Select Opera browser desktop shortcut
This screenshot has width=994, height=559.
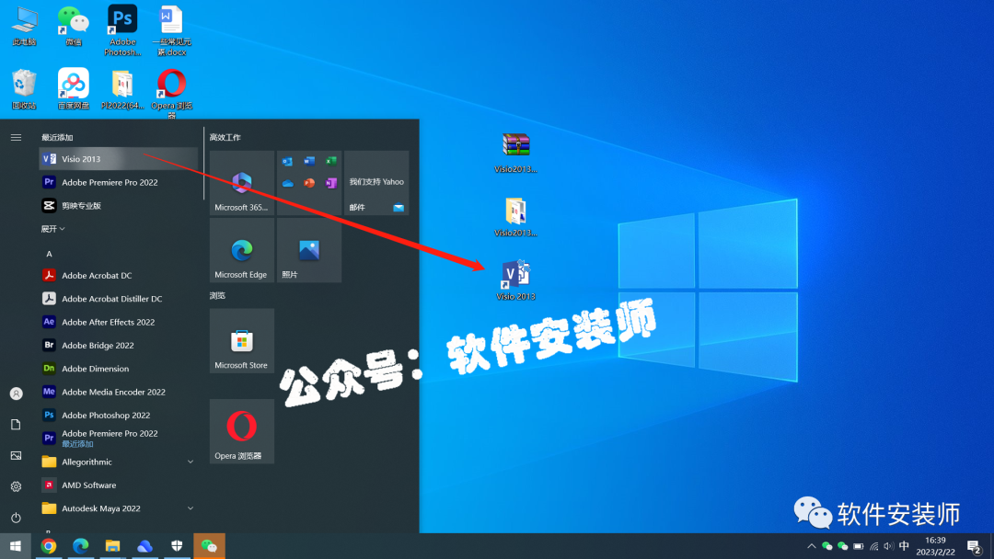point(171,93)
